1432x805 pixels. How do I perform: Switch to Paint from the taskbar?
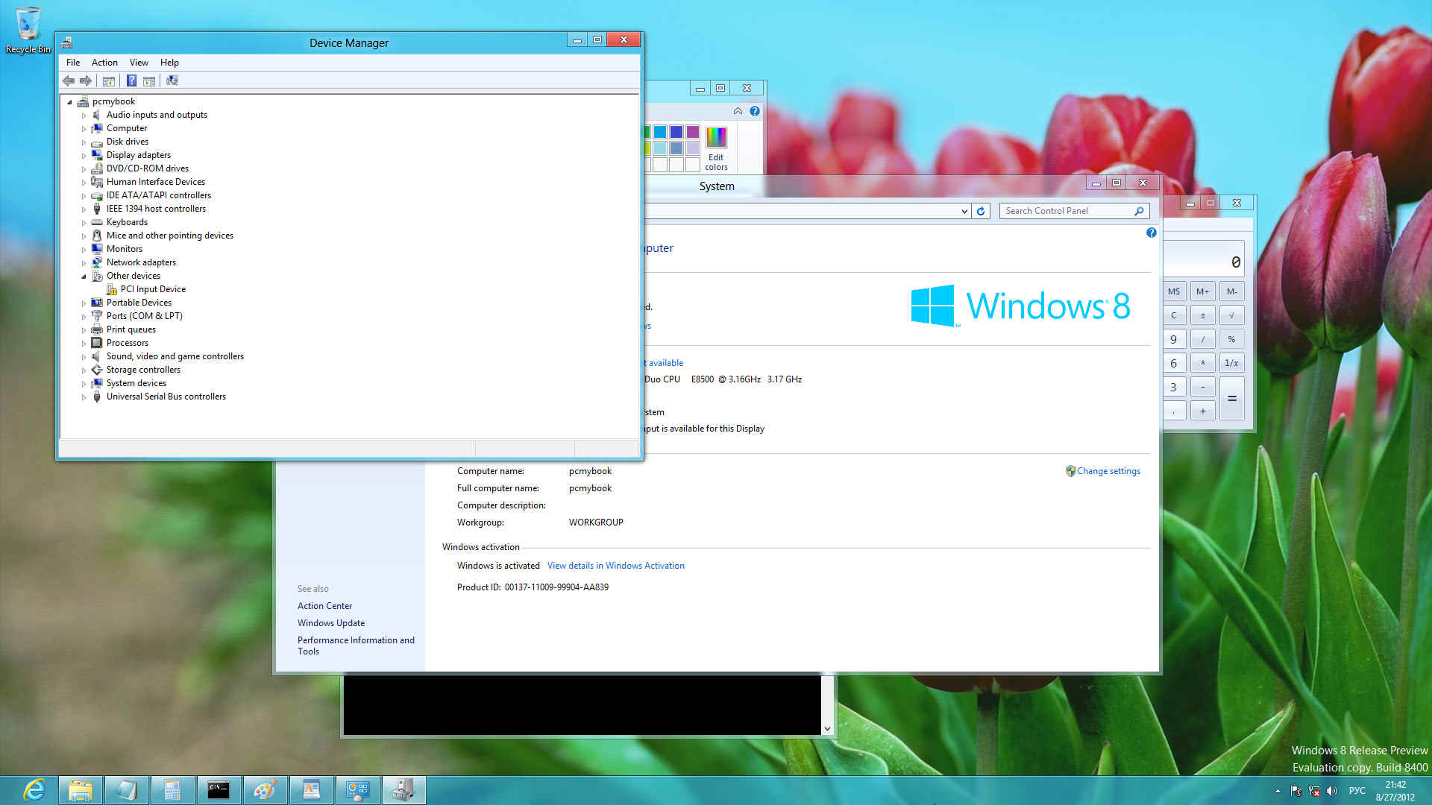click(265, 790)
